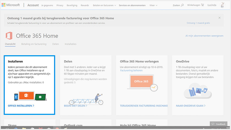The image size is (231, 130).
Task: Click the Skype card heading
Action: click(12, 125)
